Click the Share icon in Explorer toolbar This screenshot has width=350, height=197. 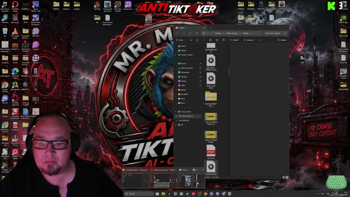click(x=217, y=40)
